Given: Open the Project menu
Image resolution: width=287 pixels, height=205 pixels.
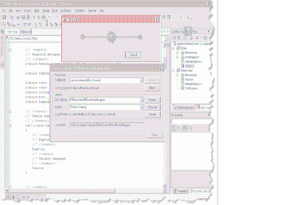Looking at the screenshot, I should [27, 11].
